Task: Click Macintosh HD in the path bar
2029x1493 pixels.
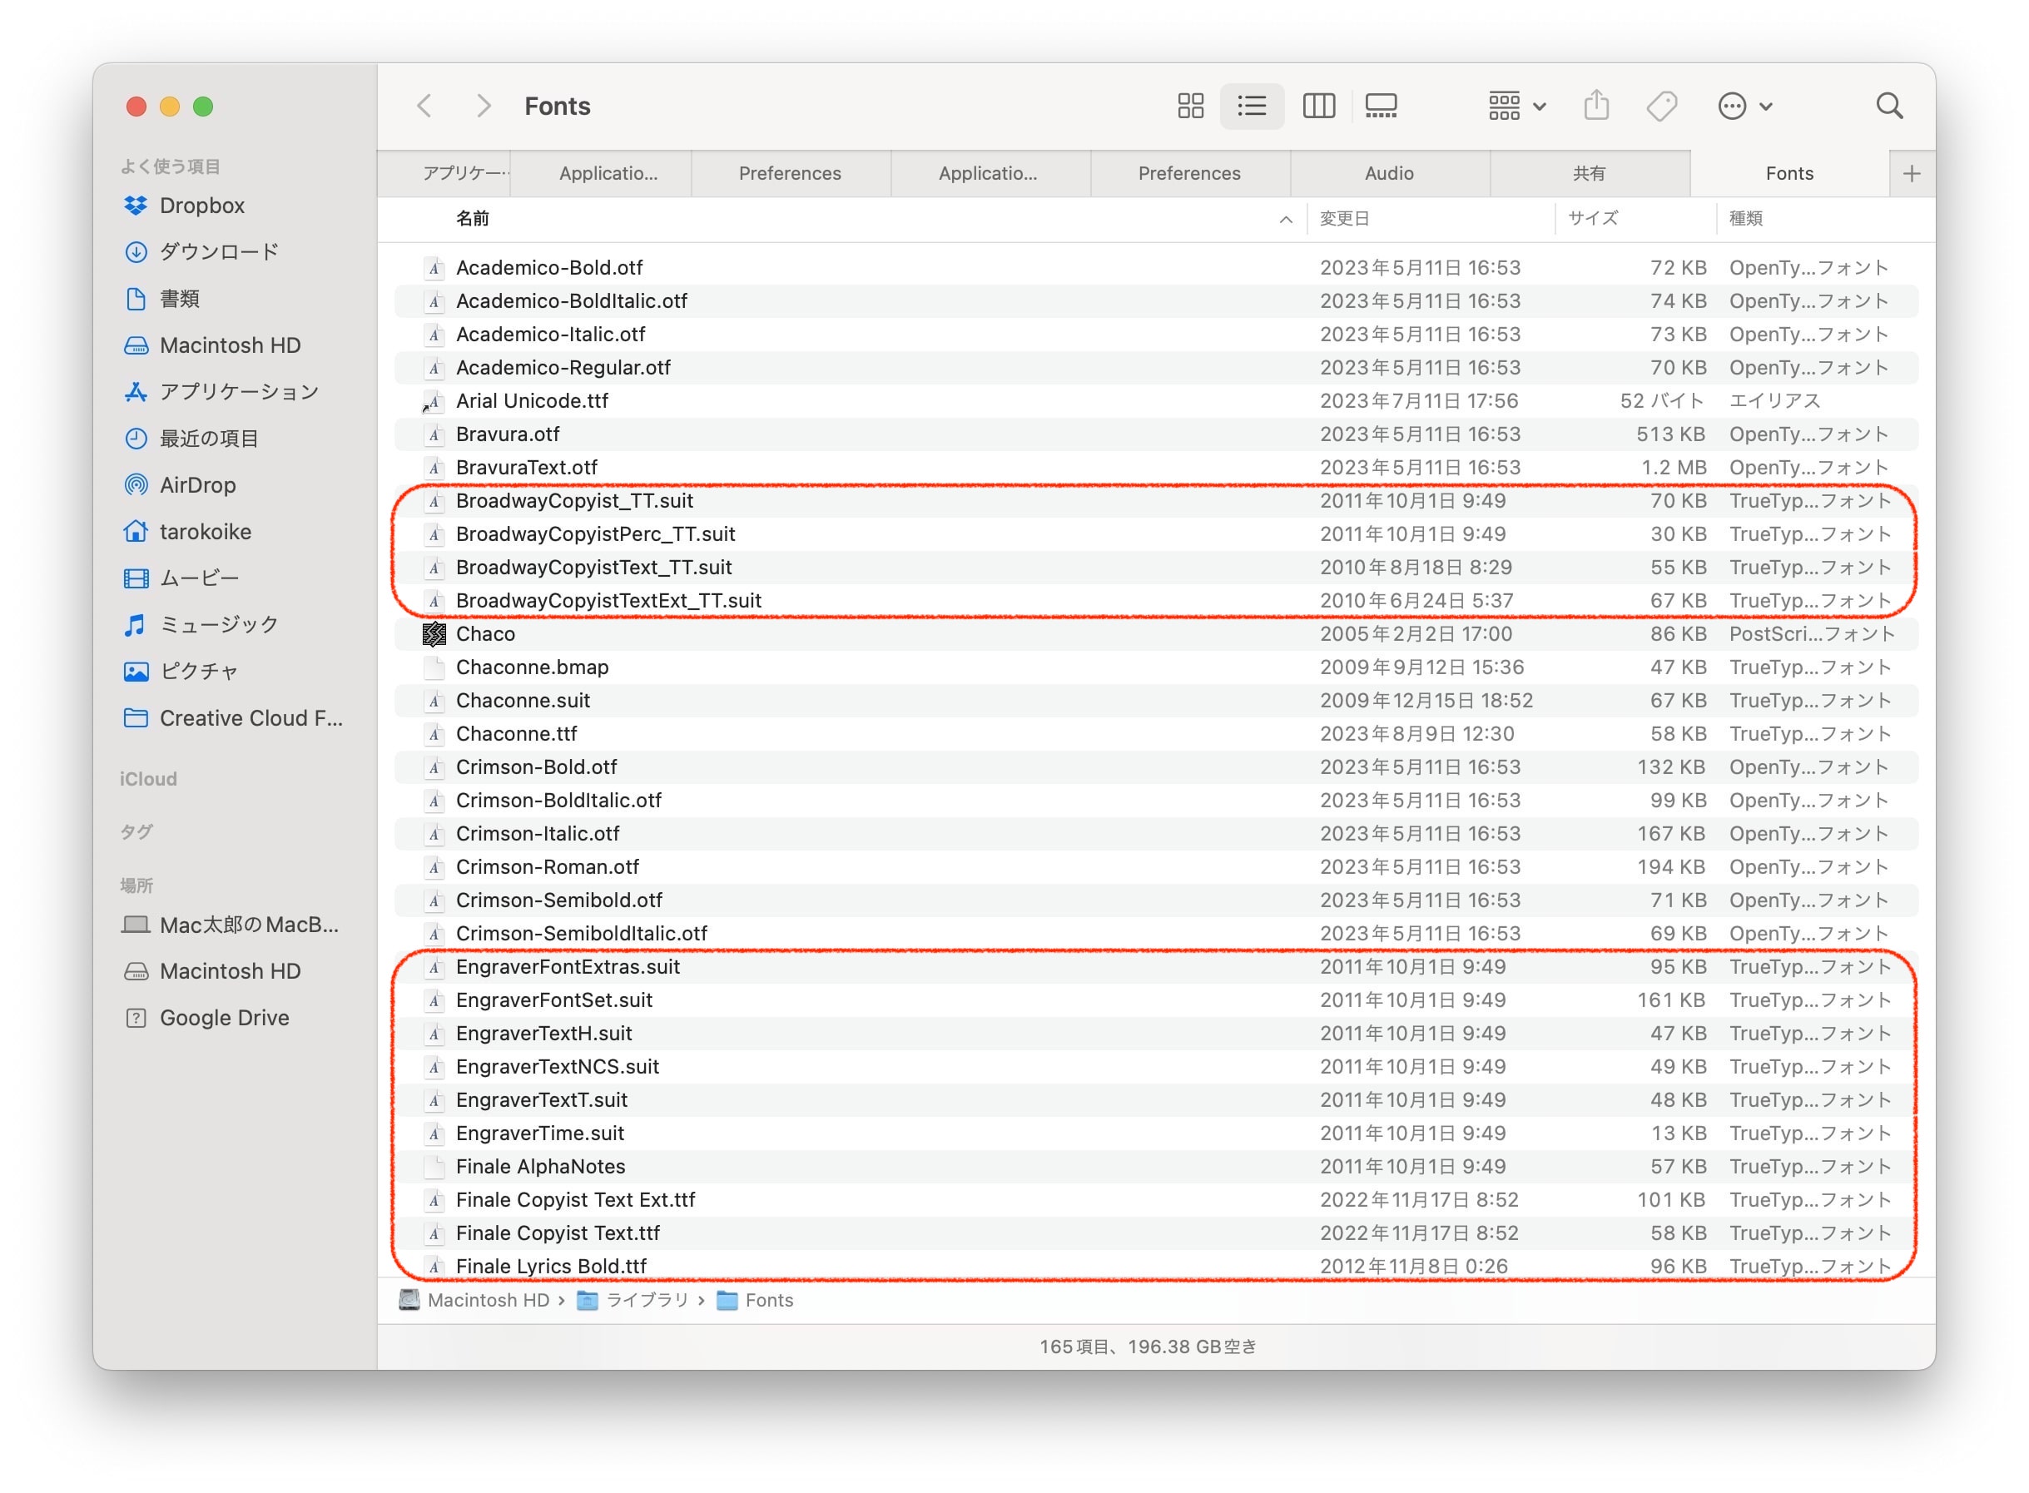Action: [474, 1301]
